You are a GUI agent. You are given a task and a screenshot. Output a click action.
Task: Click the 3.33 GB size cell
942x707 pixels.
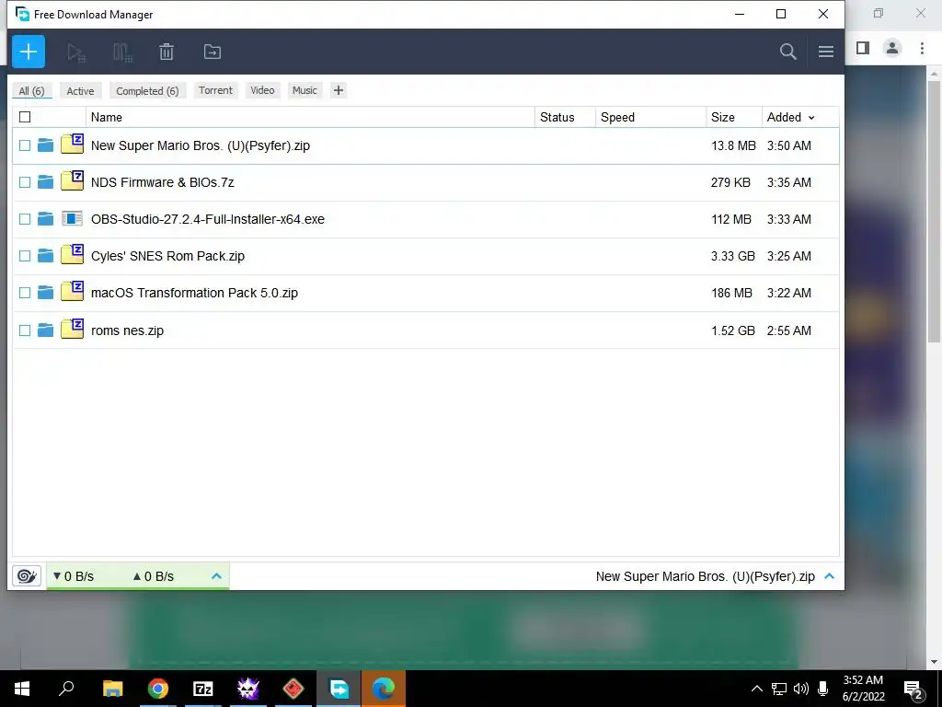coord(733,256)
